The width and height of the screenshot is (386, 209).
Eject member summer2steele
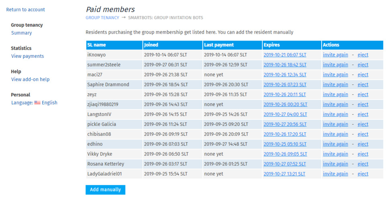coord(363,65)
